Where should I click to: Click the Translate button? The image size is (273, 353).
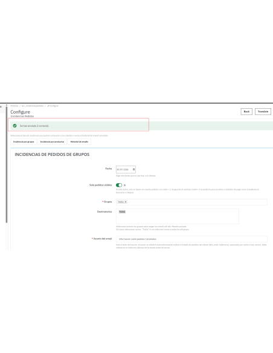coord(263,111)
